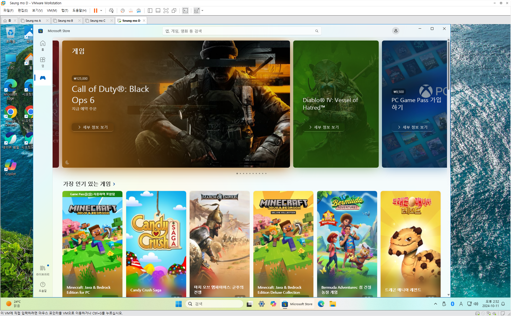511x316 pixels.
Task: Open the Candy Crush Saga game card
Action: pyautogui.click(x=156, y=244)
